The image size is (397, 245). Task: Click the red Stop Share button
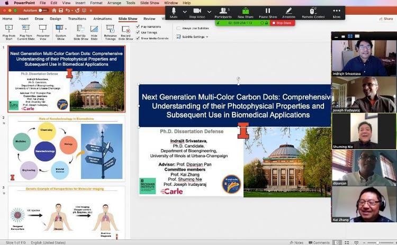pos(282,23)
